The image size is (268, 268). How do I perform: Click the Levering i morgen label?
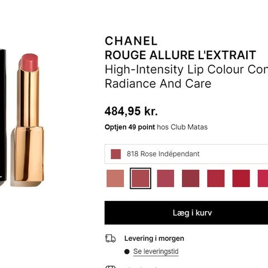[x=154, y=238]
